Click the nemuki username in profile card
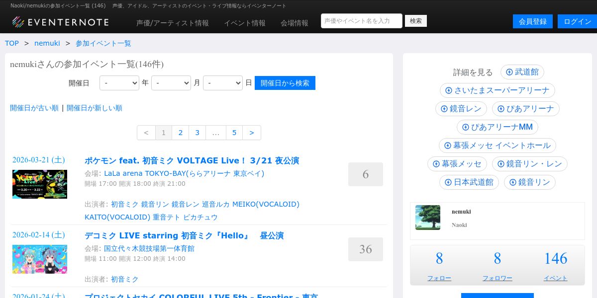 pyautogui.click(x=461, y=212)
